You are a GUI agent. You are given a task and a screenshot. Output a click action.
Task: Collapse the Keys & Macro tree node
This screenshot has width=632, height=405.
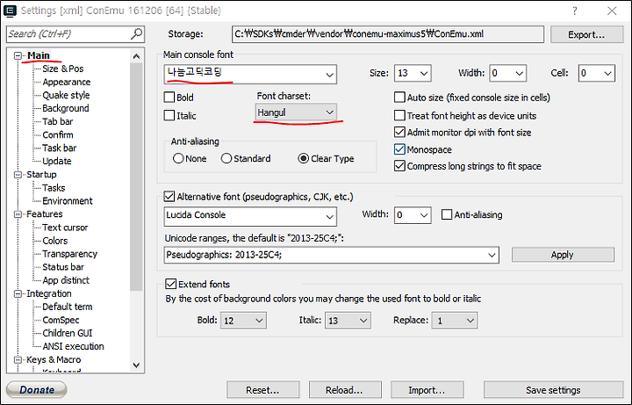pos(18,360)
